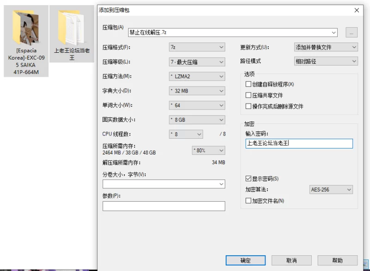Open the 压缩格式 dropdown showing 7z
Viewport: 370px width, 271px height.
(x=197, y=47)
